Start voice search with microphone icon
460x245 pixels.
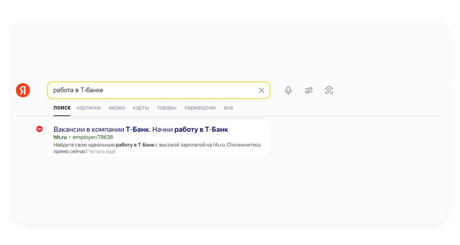[288, 90]
